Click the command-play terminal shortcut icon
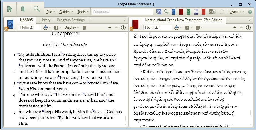The image size is (256, 130). (212, 12)
